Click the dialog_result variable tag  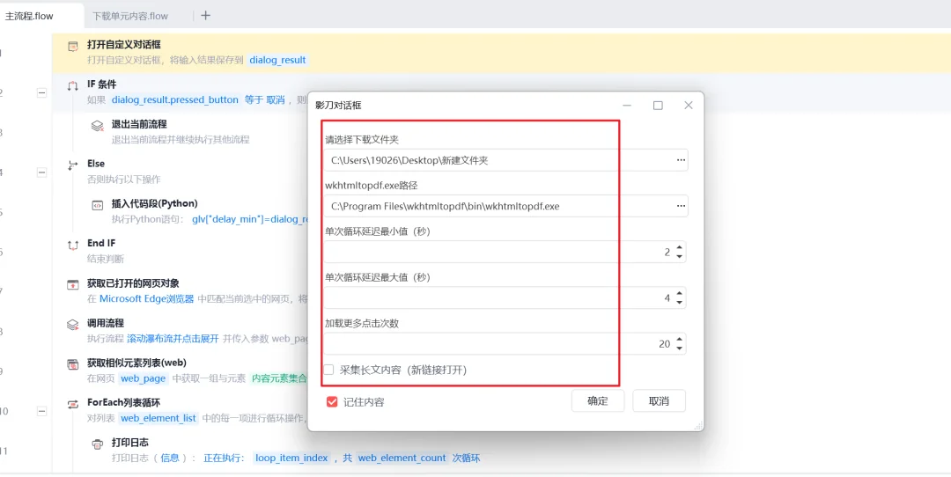click(277, 60)
